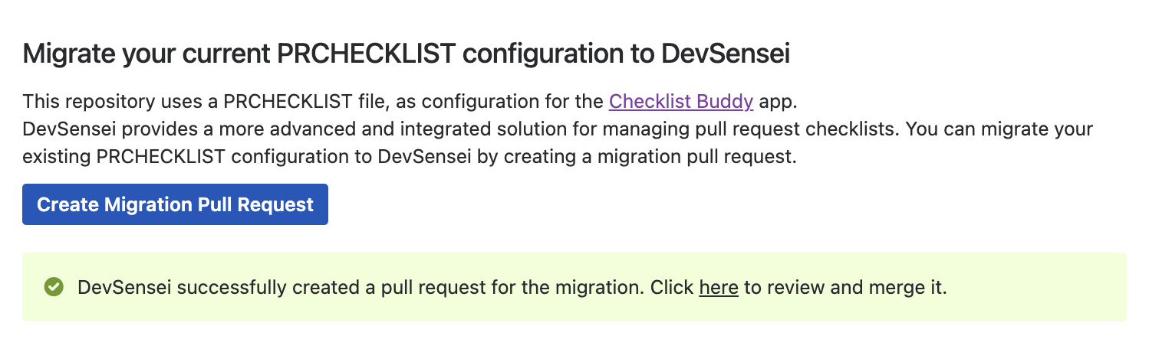Click the empty right side of the green banner
The width and height of the screenshot is (1149, 349).
point(1035,287)
